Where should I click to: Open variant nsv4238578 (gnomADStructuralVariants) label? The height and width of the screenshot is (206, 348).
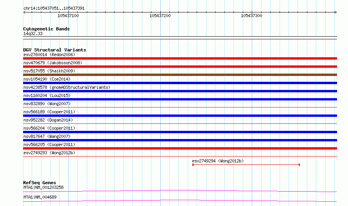coord(67,87)
